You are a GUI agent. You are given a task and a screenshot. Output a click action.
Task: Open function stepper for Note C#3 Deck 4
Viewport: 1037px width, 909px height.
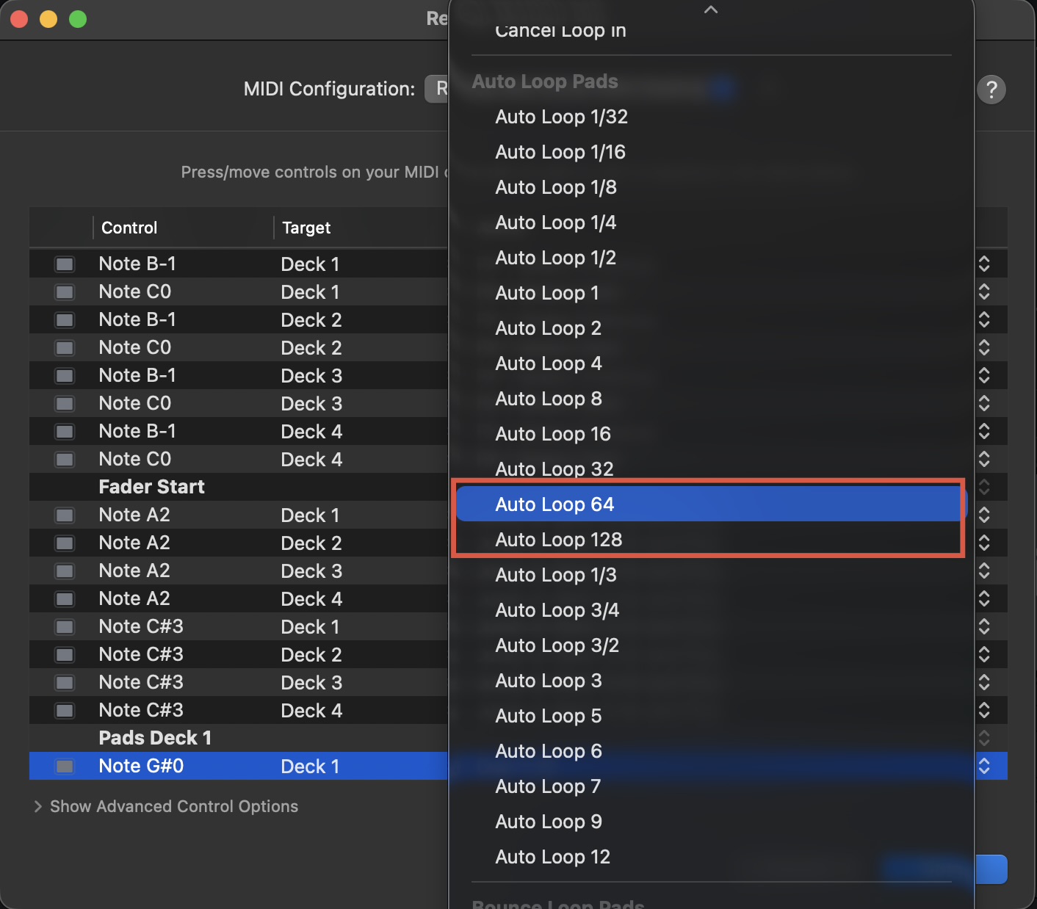(984, 710)
